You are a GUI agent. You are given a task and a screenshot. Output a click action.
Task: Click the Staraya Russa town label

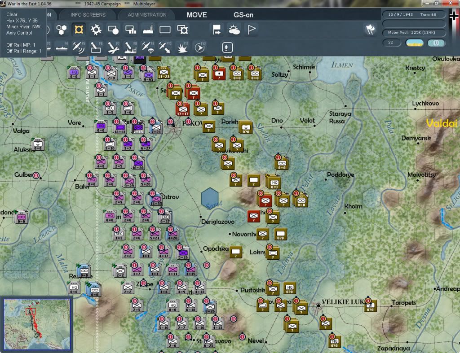pos(340,117)
